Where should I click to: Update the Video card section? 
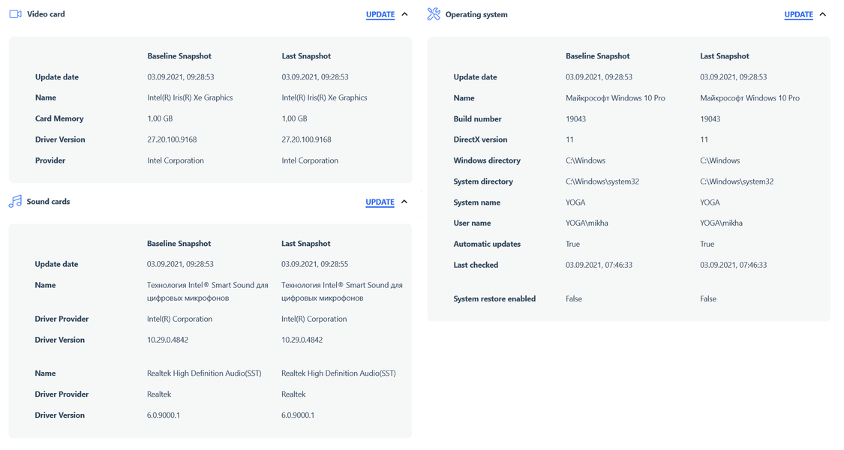coord(380,14)
